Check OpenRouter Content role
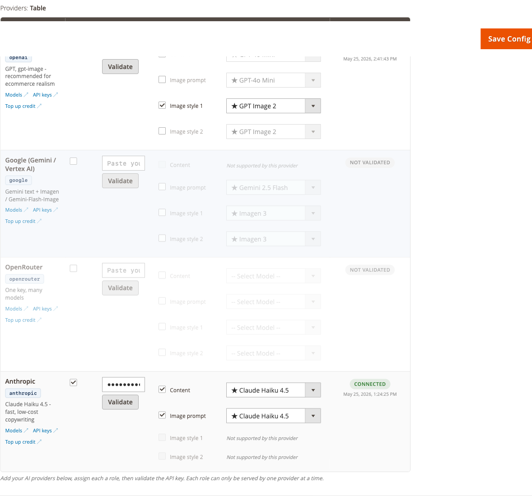This screenshot has width=532, height=496. click(162, 276)
